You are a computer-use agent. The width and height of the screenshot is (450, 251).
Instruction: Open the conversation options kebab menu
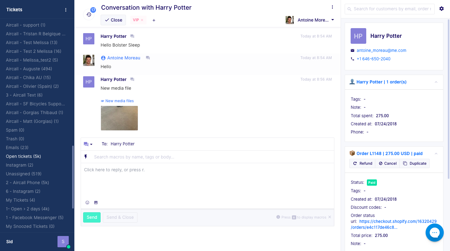pos(332,7)
